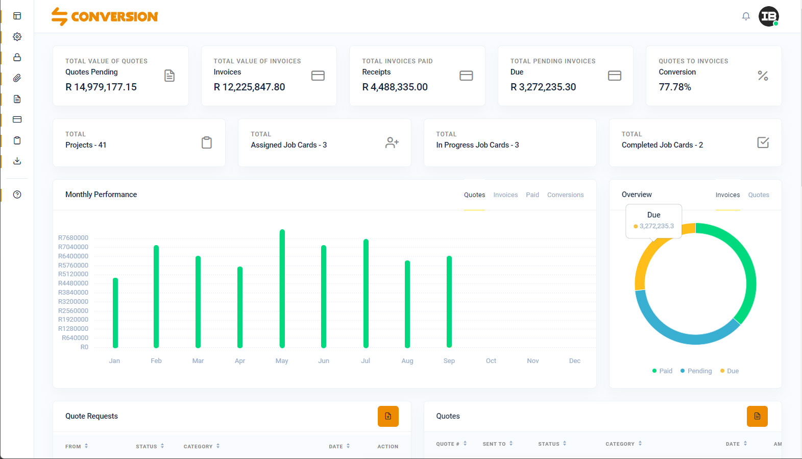The height and width of the screenshot is (459, 802).
Task: Open the paperclip attachments sidebar icon
Action: (x=17, y=78)
